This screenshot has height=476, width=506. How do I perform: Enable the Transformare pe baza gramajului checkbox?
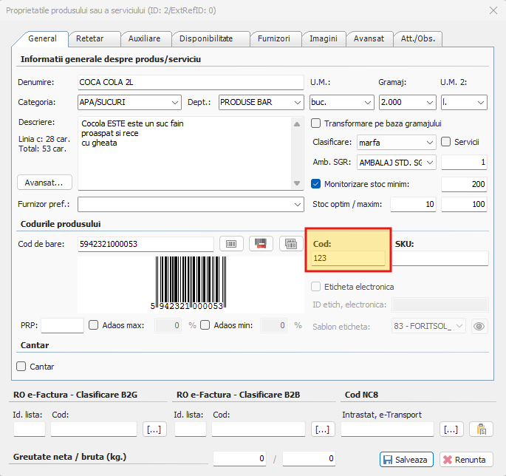(x=316, y=123)
